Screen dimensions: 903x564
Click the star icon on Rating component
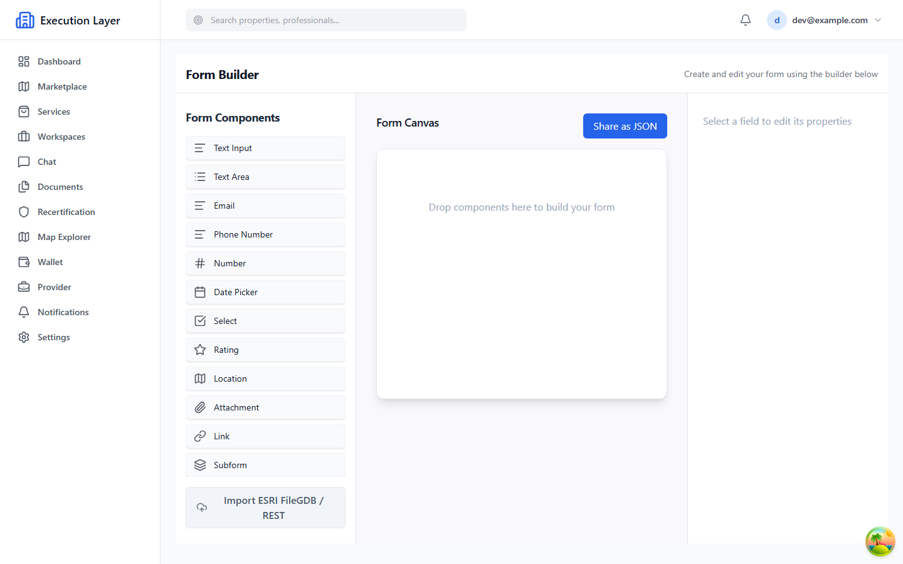[200, 350]
